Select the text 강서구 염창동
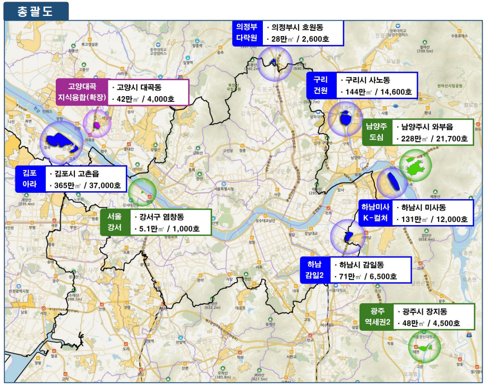 point(161,217)
